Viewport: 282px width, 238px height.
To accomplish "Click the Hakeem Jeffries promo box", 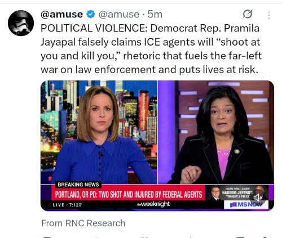I will point(238,192).
